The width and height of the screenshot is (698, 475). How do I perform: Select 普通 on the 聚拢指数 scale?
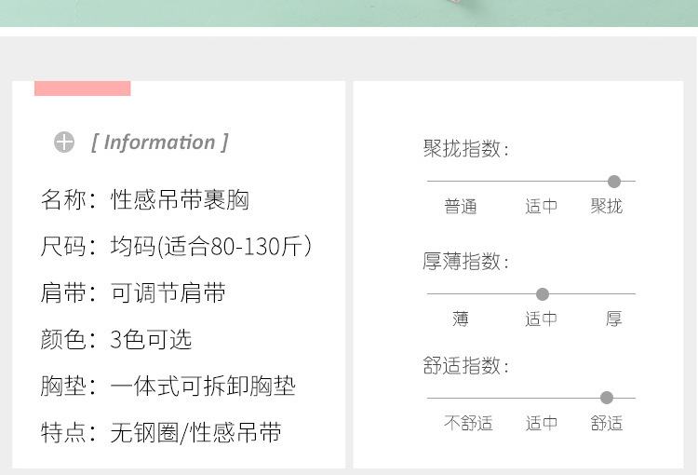pos(461,207)
